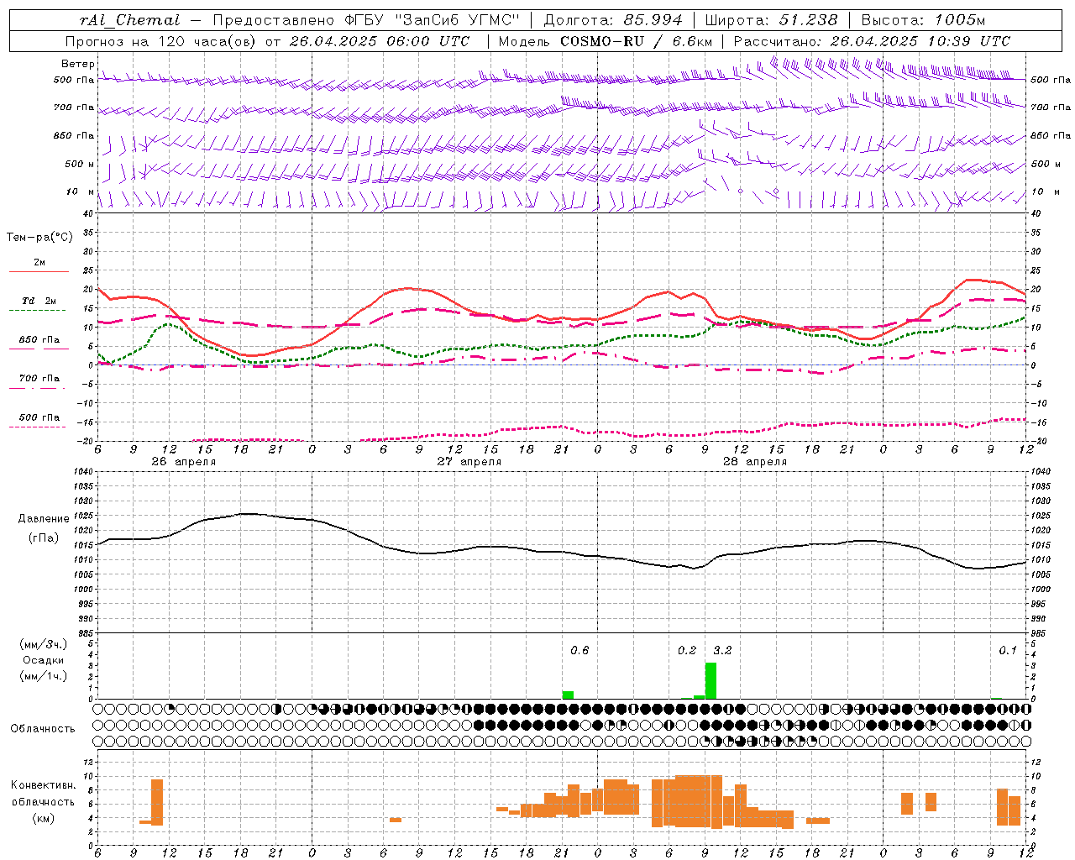Screen dimensions: 1075x860
Task: Click the Тем-ра(°C) axis title
Action: tap(39, 238)
